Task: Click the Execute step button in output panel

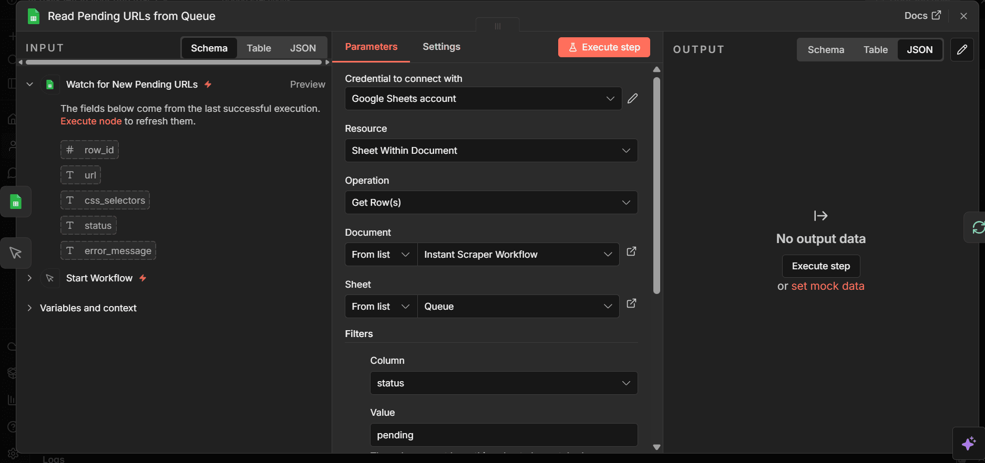Action: [x=821, y=266]
